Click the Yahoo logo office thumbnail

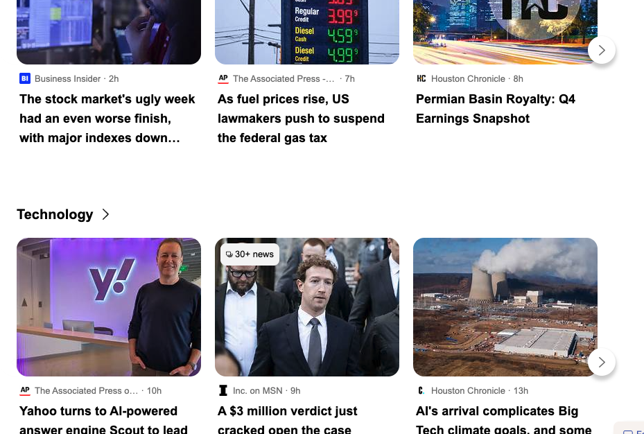[x=109, y=307]
